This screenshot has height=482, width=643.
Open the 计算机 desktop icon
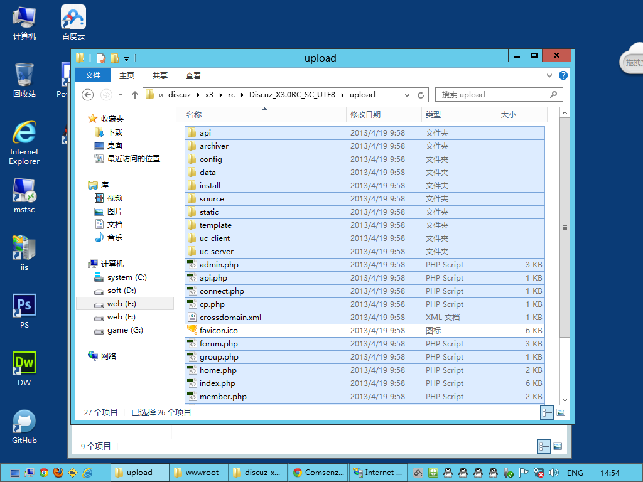(x=24, y=23)
